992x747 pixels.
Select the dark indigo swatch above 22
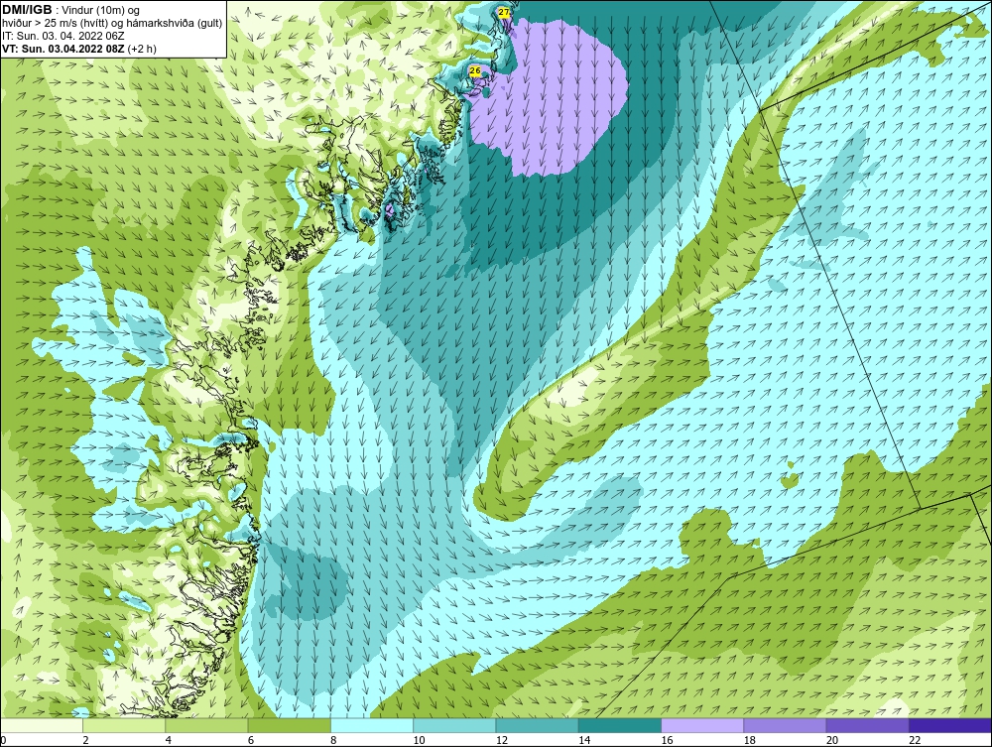(x=949, y=725)
